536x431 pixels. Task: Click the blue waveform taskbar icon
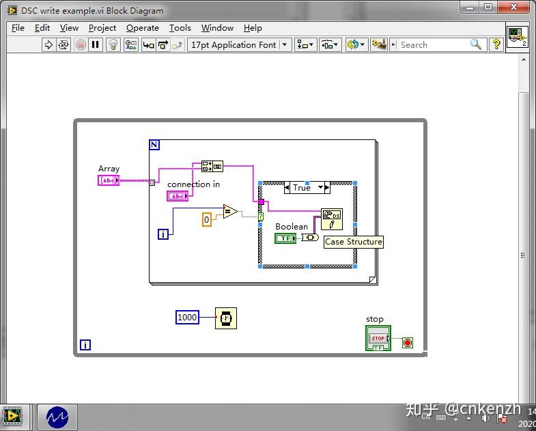tap(57, 417)
